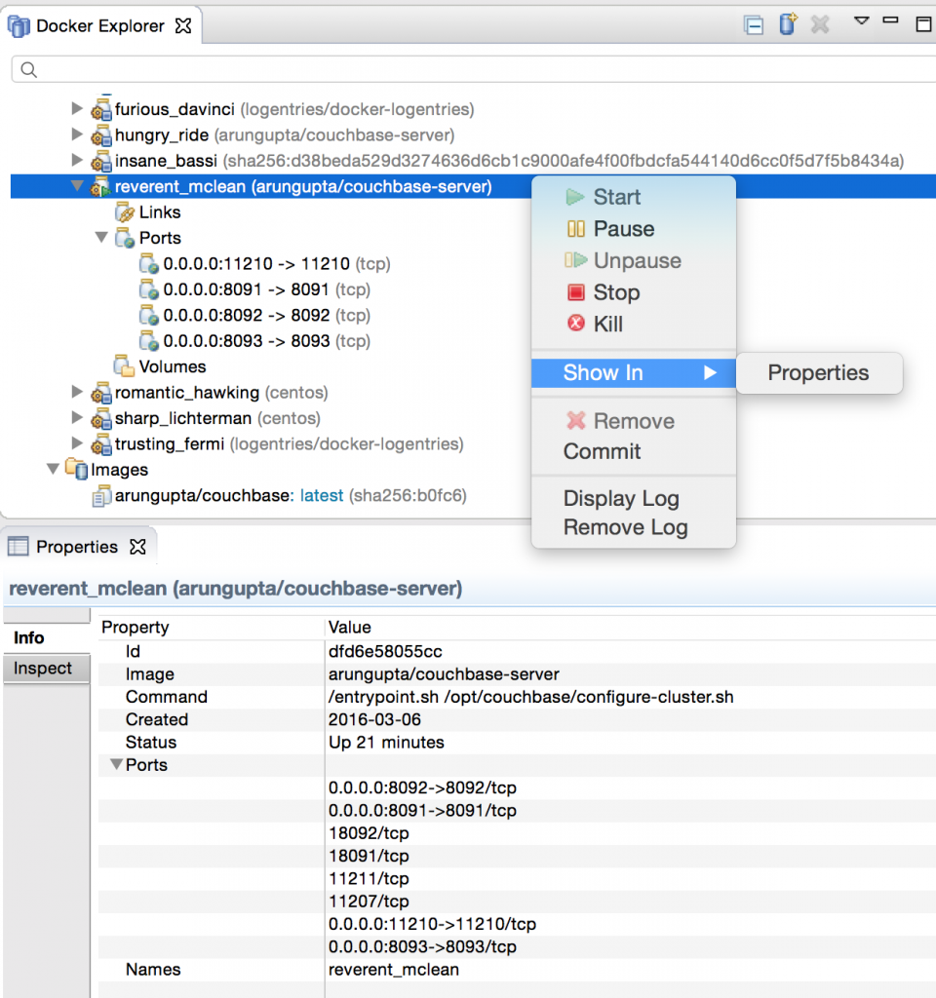Click the remove connection toolbar icon
The image size is (936, 998).
pyautogui.click(x=820, y=24)
